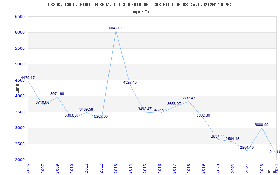Select the 3489.58 data label
Screen dimensions: 280x175
(x=86, y=109)
